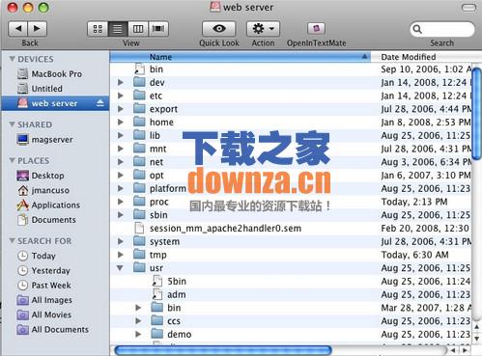Collapse the usr folder
Image resolution: width=482 pixels, height=356 pixels.
click(x=120, y=267)
